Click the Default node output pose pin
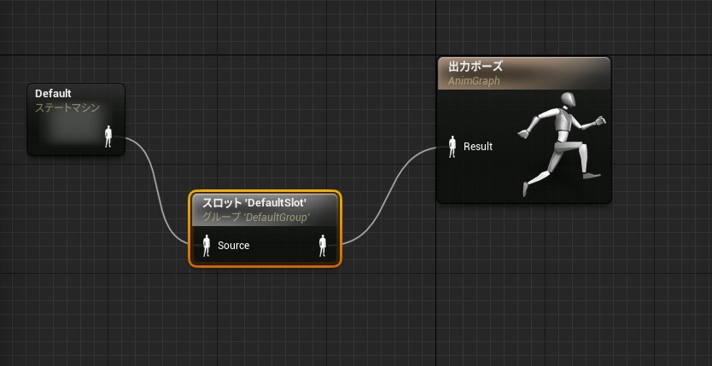712x366 pixels. point(108,137)
